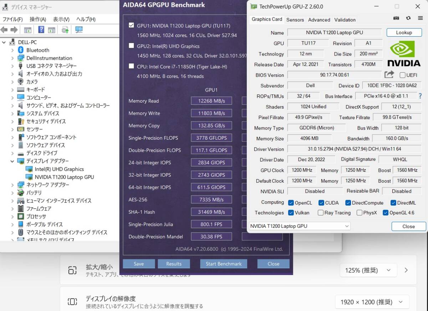Viewport: 428px width, 311px height.
Task: Switch to the Validation tab in GPU-Z
Action: pos(345,20)
